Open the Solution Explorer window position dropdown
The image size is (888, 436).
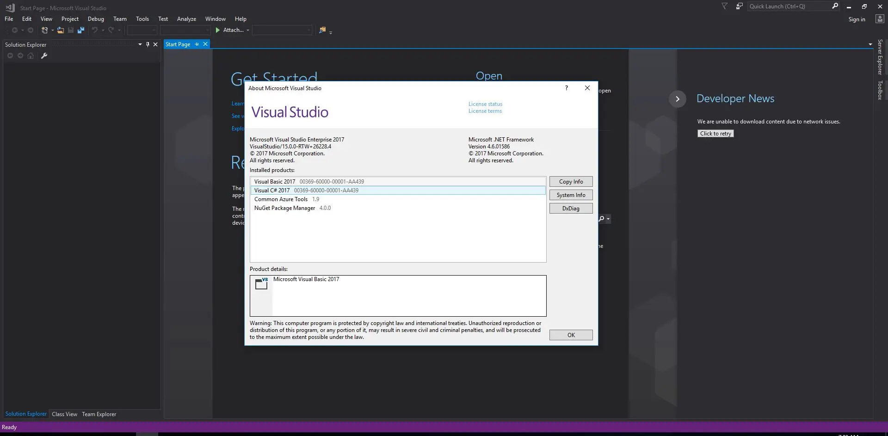140,44
